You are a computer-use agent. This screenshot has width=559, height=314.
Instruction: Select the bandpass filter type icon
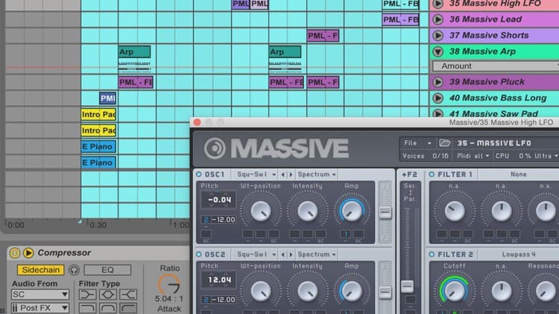click(x=107, y=308)
